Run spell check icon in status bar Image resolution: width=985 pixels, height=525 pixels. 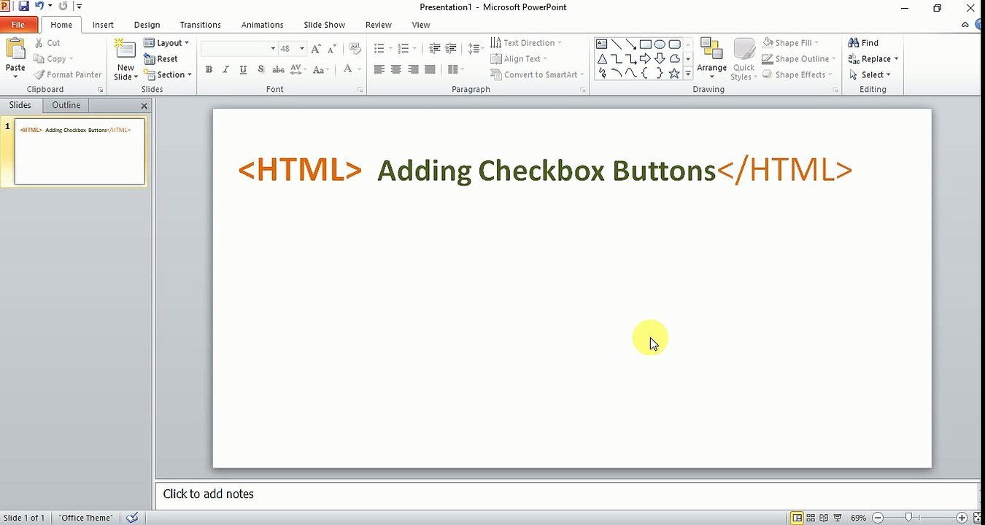tap(132, 518)
